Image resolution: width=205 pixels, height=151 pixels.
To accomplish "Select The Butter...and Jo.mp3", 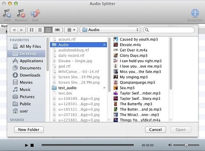I will tap(140, 109).
